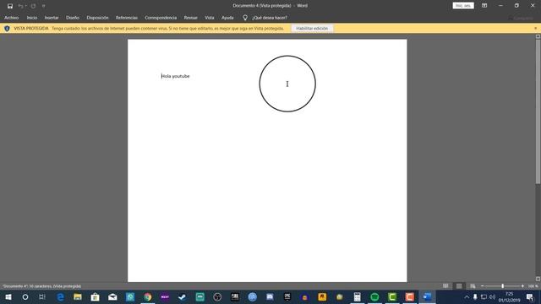Open the ribbon display options icon
The width and height of the screenshot is (541, 304).
coord(484,6)
